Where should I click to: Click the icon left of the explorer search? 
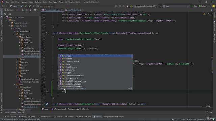coord(5,14)
